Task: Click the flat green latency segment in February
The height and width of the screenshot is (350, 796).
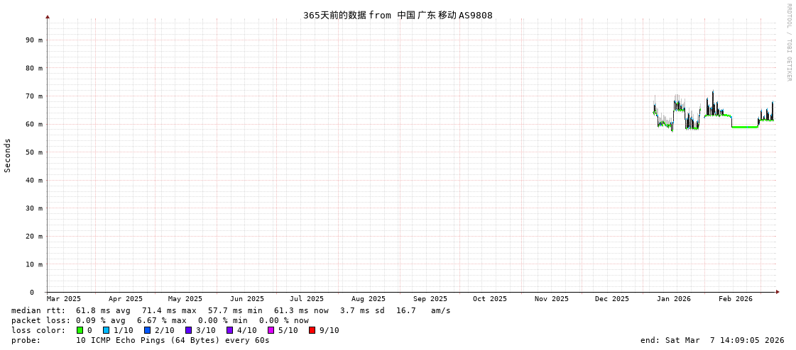Action: tap(744, 127)
